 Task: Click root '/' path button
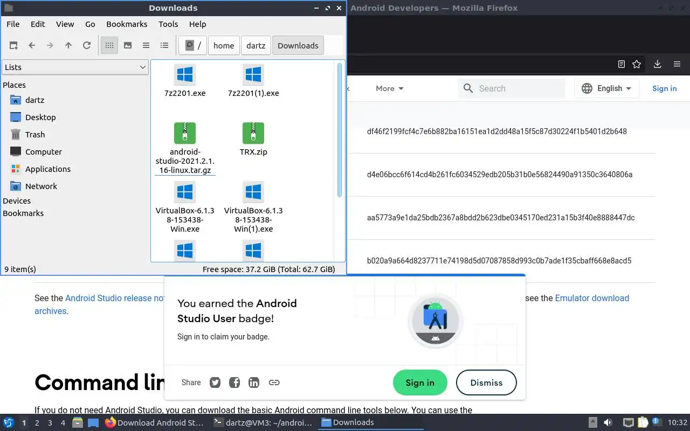click(x=193, y=46)
